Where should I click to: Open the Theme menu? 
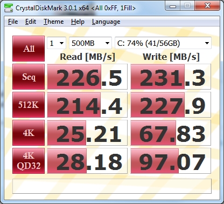53,22
